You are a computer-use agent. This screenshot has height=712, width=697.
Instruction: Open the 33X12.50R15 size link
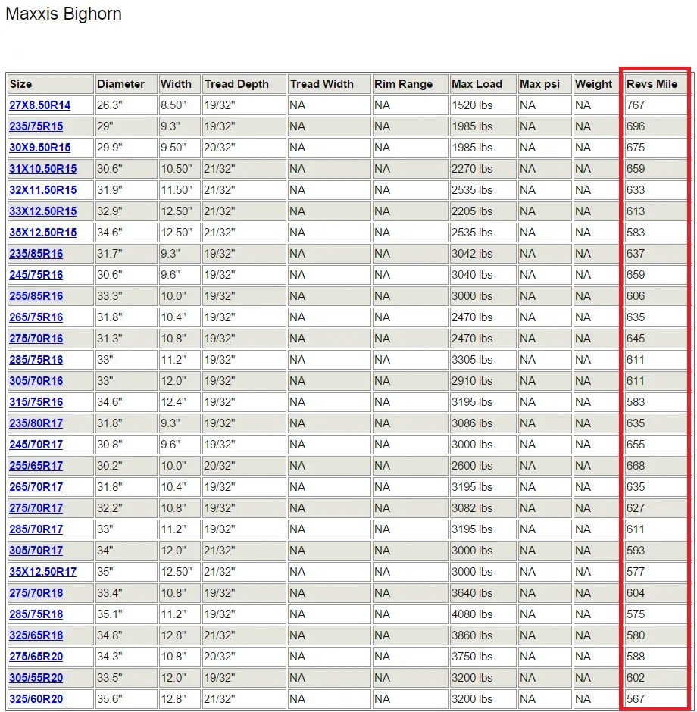tap(43, 211)
